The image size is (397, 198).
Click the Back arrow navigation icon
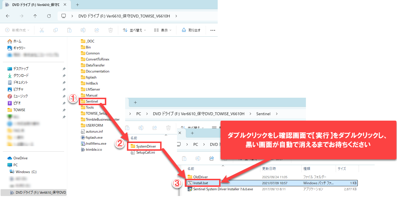[x=8, y=16]
